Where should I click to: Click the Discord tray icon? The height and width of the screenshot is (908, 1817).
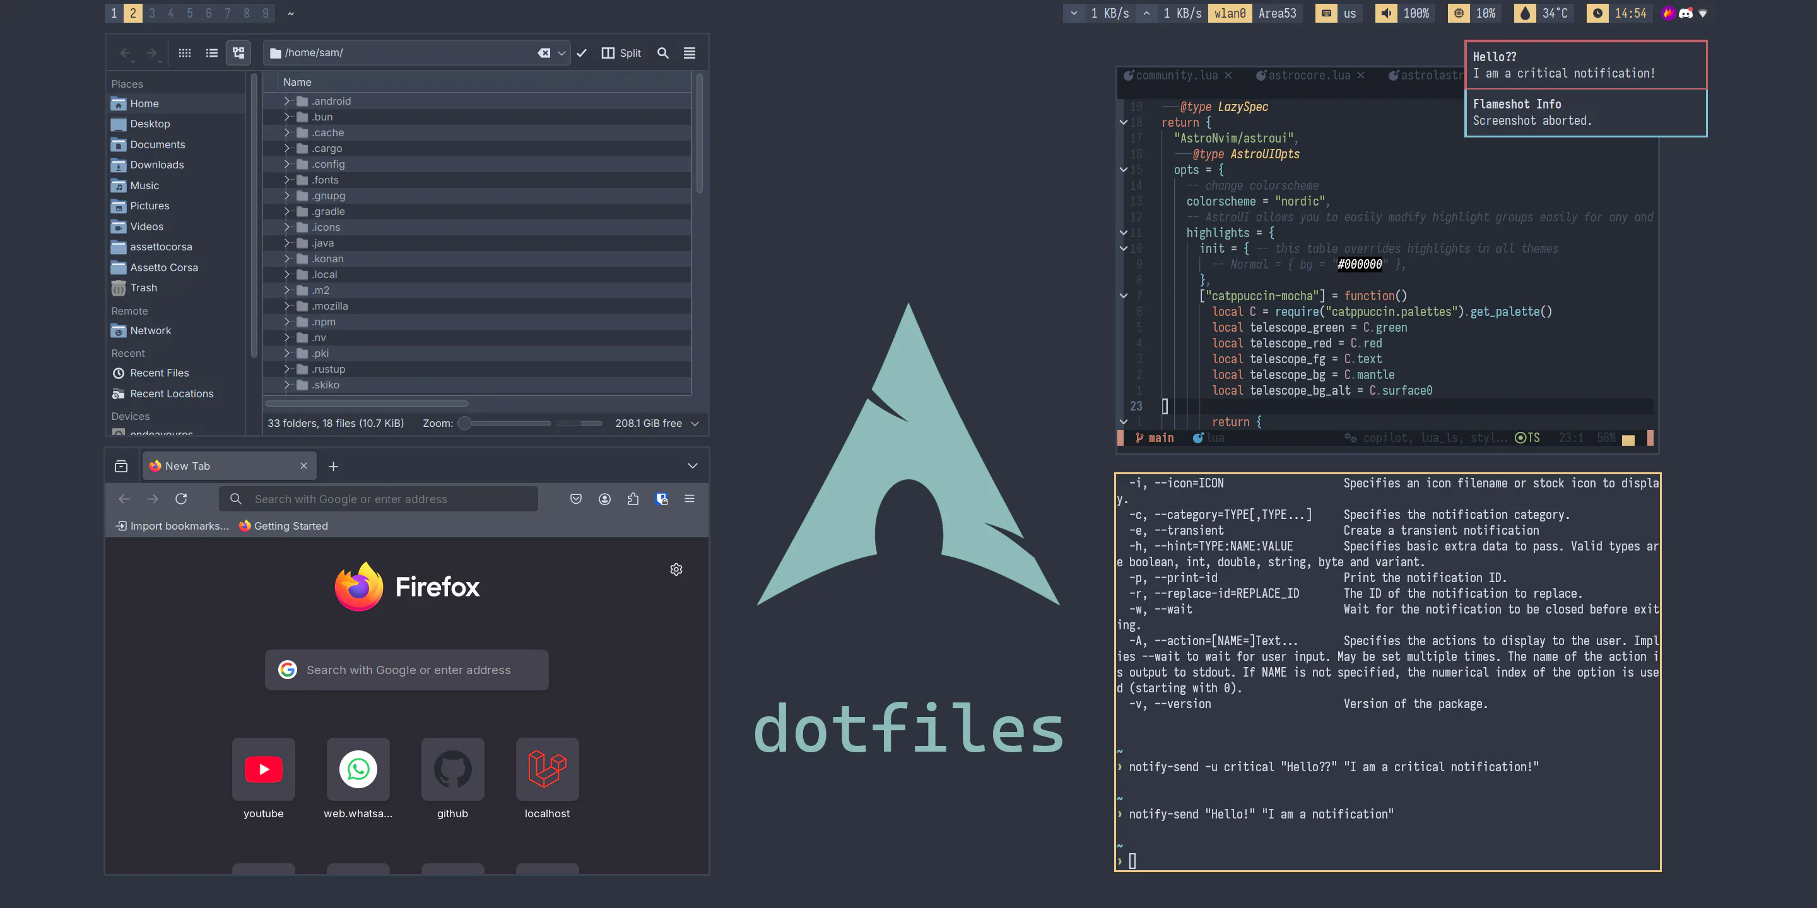[1685, 13]
